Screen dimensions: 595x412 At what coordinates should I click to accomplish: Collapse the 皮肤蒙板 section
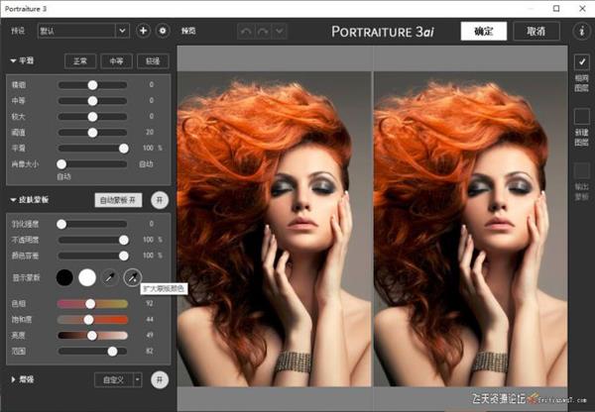coord(13,200)
